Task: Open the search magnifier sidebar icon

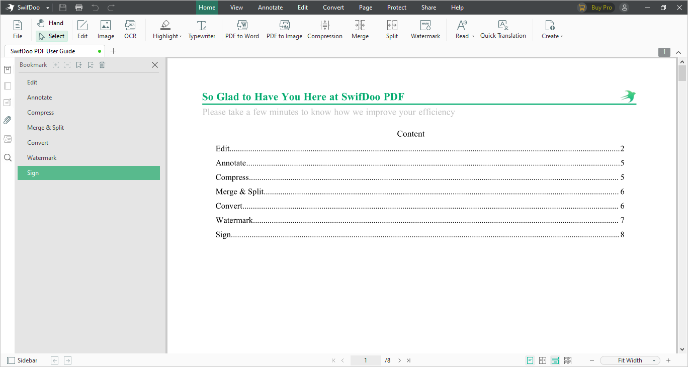Action: pyautogui.click(x=8, y=158)
